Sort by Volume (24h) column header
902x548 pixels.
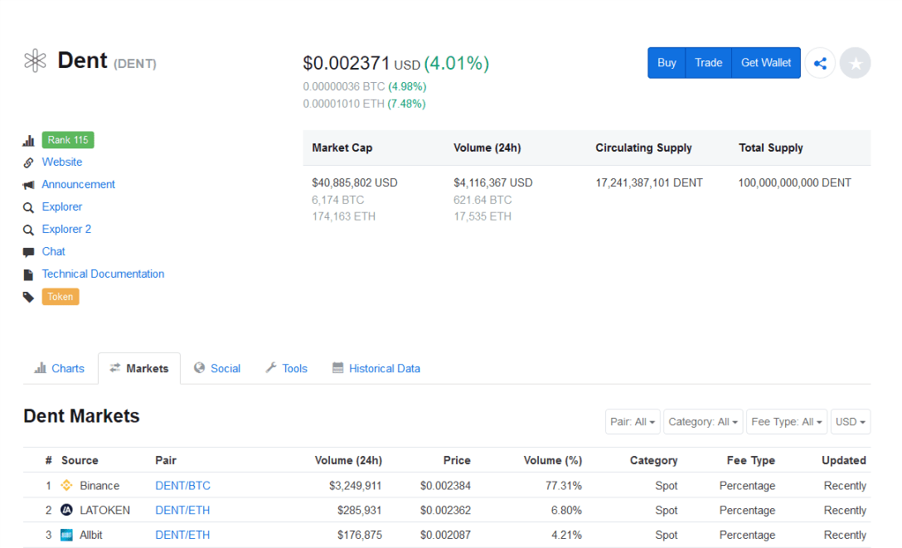(x=348, y=461)
